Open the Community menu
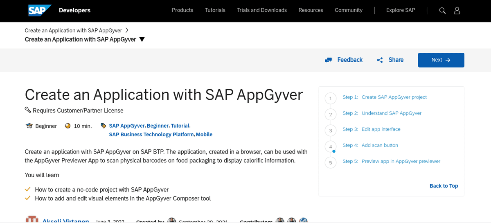The image size is (491, 223). [x=349, y=10]
